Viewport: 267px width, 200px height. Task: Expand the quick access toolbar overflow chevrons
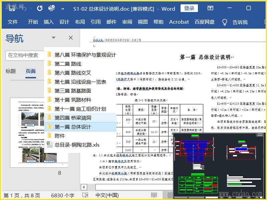(63, 9)
